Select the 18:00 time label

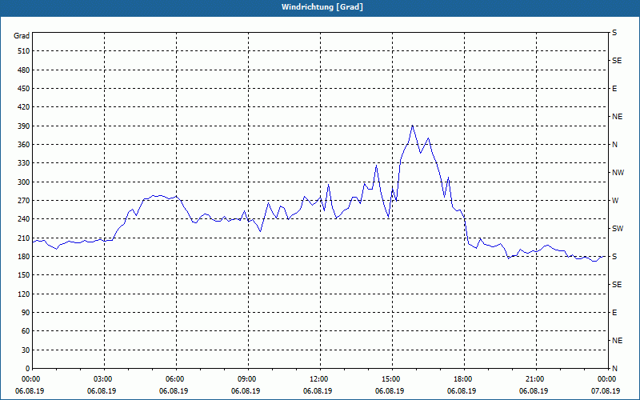[x=464, y=379]
